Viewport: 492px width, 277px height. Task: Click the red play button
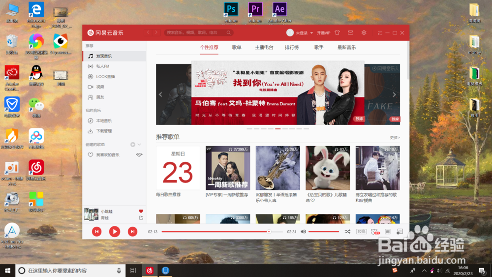(115, 232)
